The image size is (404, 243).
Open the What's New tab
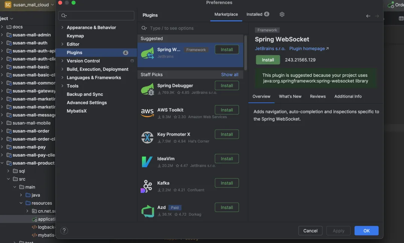click(x=290, y=96)
